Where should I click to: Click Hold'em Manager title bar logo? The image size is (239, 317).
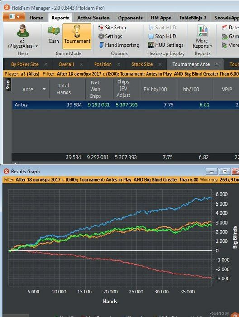coord(7,8)
